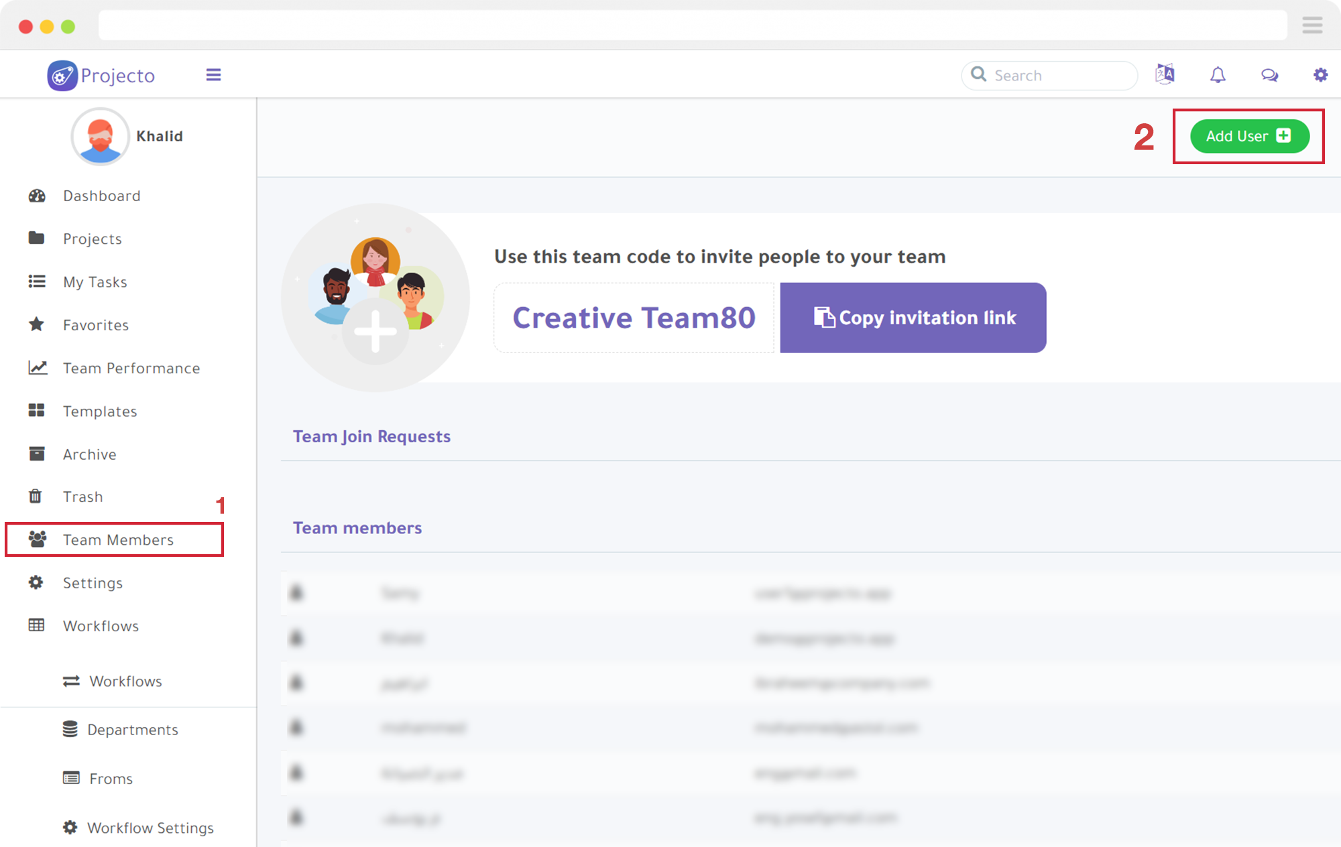Click the search magnifier icon
The image size is (1341, 847).
pos(978,74)
